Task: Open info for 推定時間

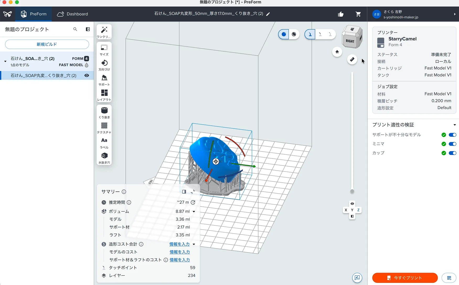Action: click(129, 202)
